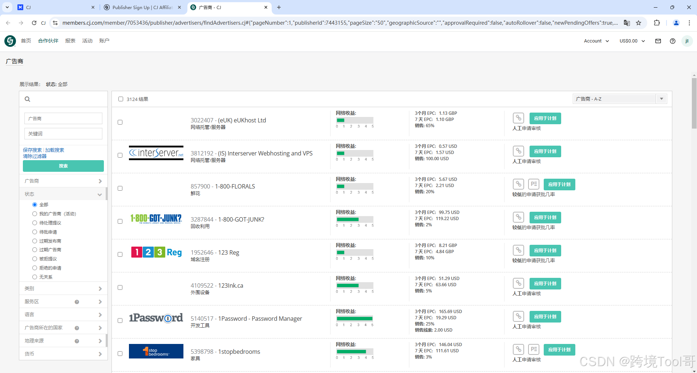Click help icon next to 广告商所在的国家
Viewport: 697px width, 373px height.
pyautogui.click(x=77, y=328)
